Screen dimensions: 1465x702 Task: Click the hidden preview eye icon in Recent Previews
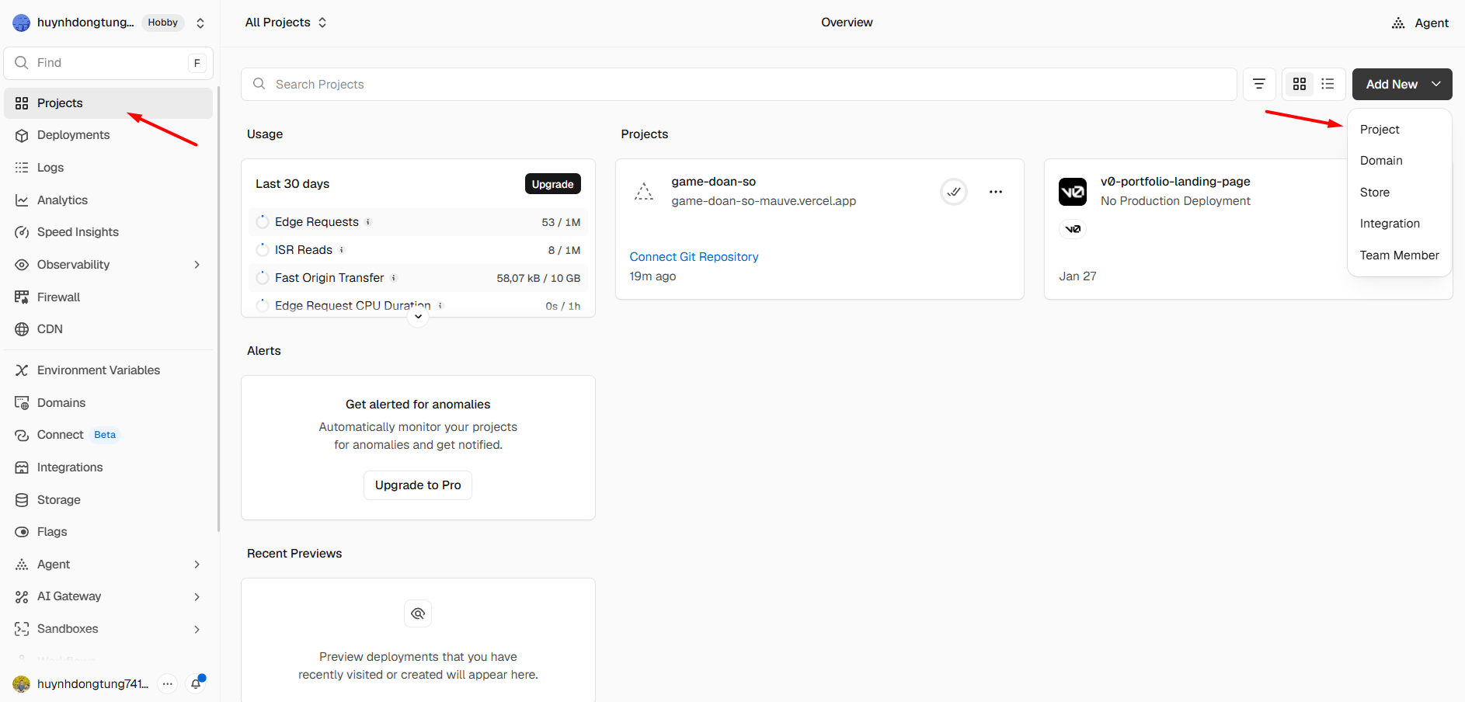coord(418,613)
